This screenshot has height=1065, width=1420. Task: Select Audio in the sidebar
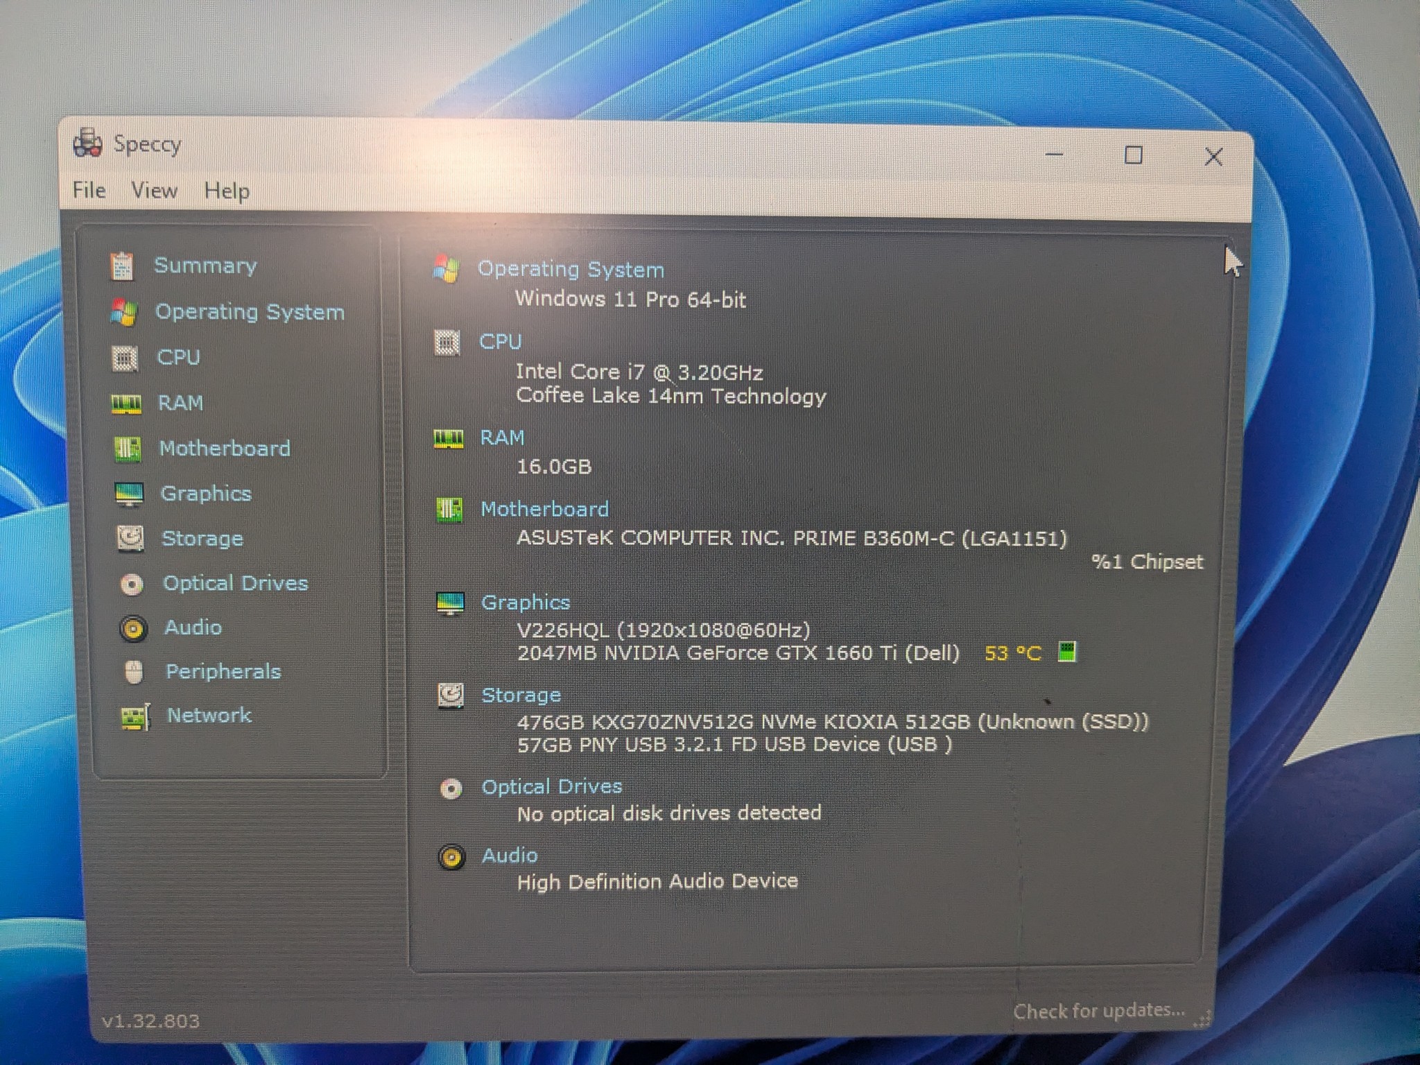tap(193, 627)
